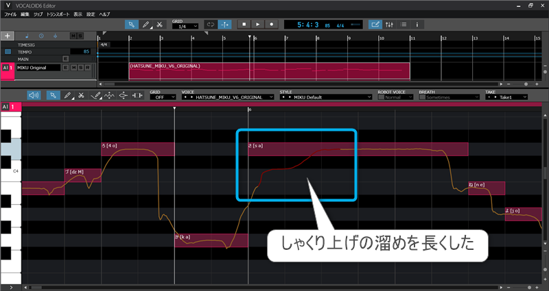549x291 pixels.
Task: Toggle loop playback button
Action: coord(211,25)
